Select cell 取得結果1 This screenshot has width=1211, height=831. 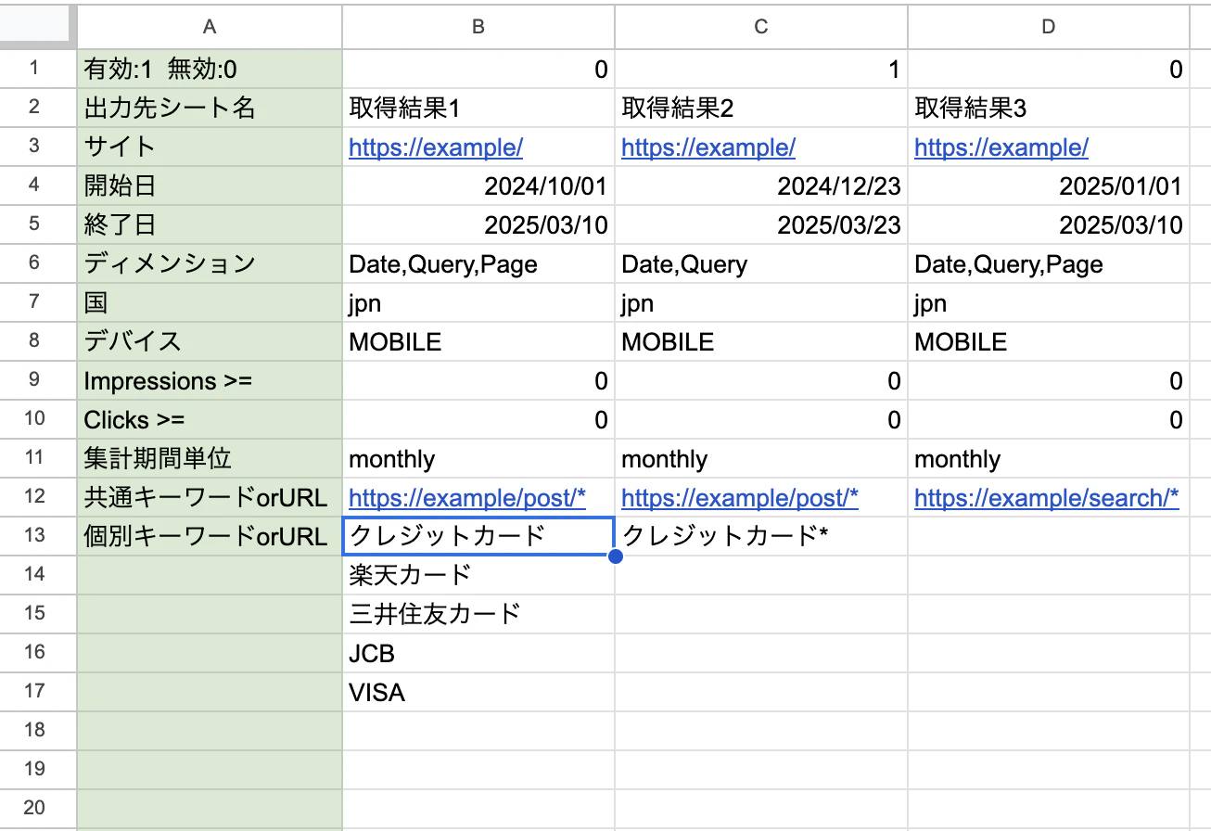coord(478,108)
